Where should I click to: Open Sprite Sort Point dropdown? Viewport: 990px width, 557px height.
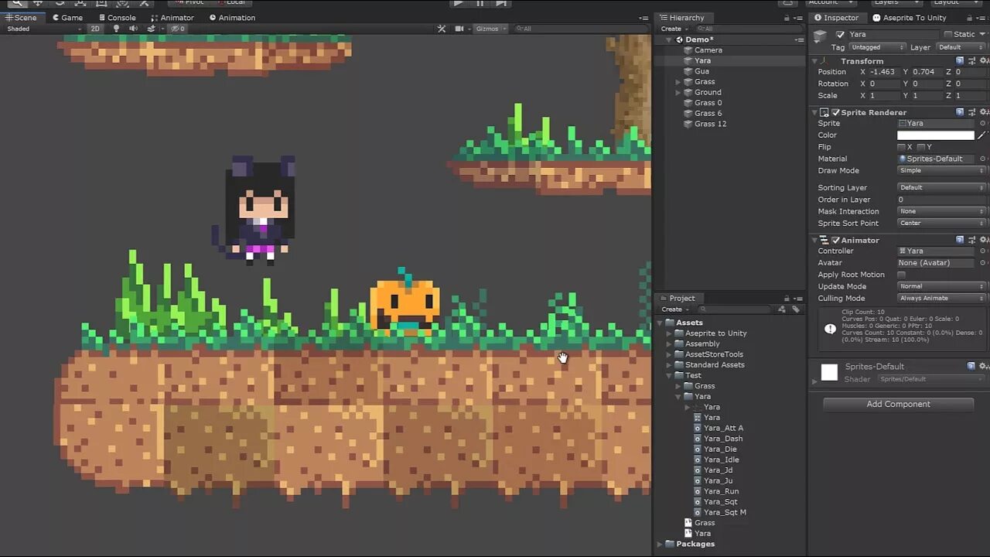pyautogui.click(x=941, y=223)
